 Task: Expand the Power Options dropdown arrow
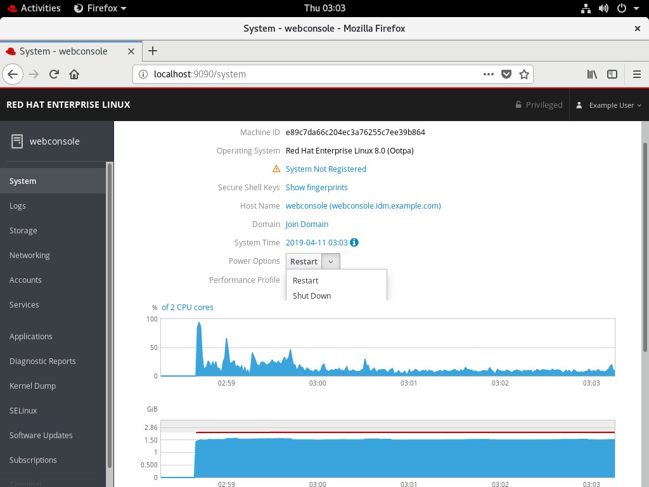pyautogui.click(x=331, y=262)
